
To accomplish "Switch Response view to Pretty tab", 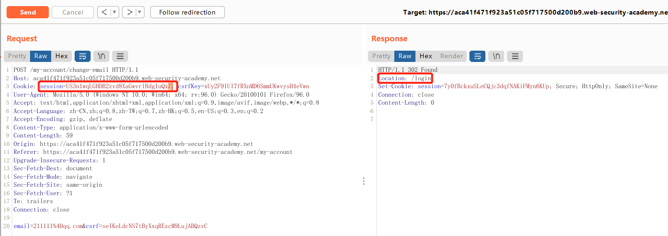I will [x=381, y=56].
